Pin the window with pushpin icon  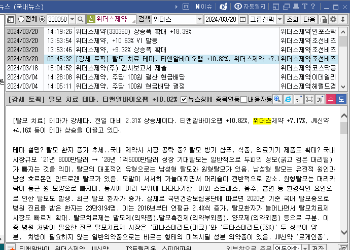[x=296, y=7]
